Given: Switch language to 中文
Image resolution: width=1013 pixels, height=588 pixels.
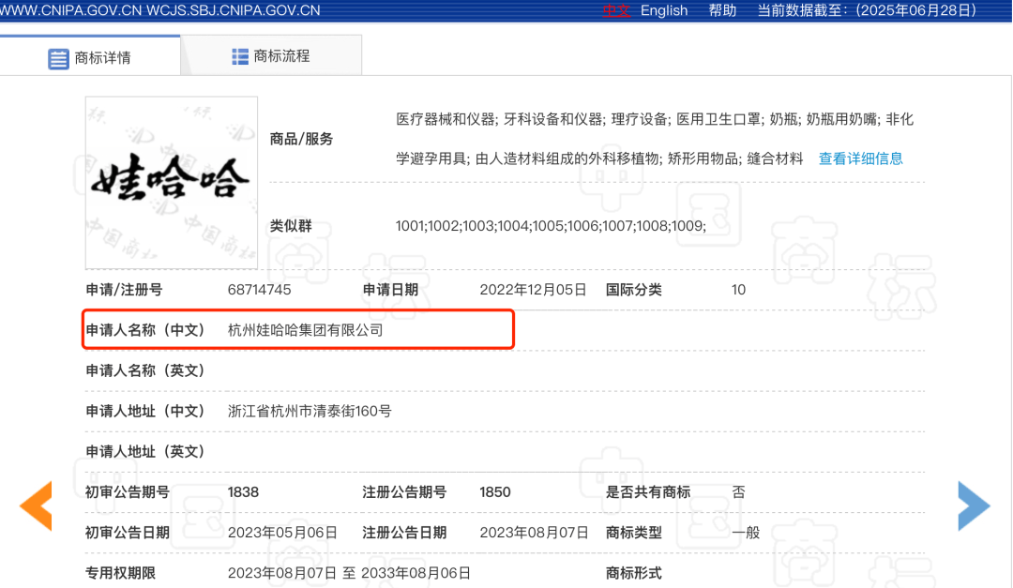Looking at the screenshot, I should [616, 10].
